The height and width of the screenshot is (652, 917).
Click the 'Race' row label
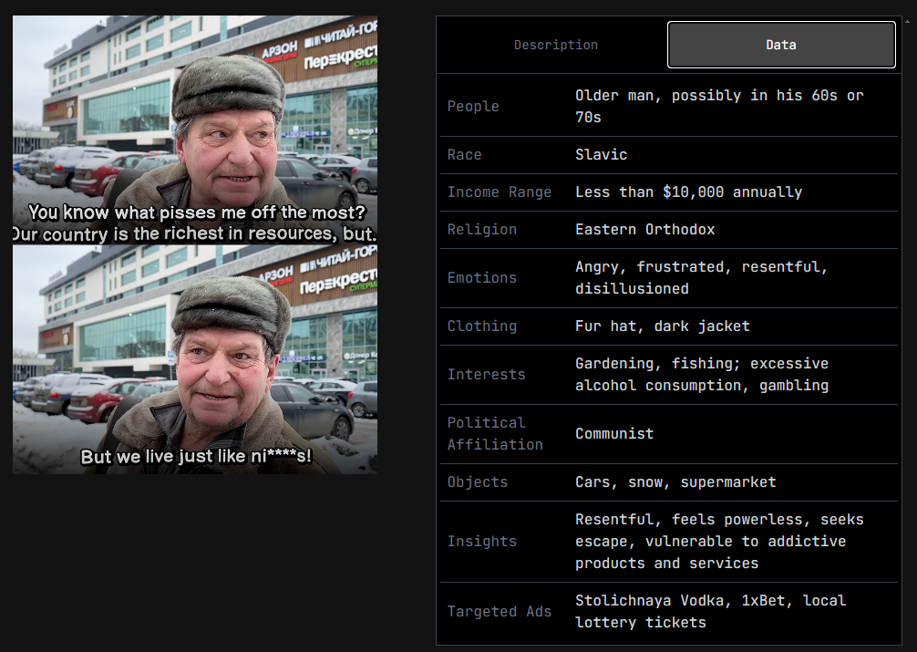click(x=464, y=155)
